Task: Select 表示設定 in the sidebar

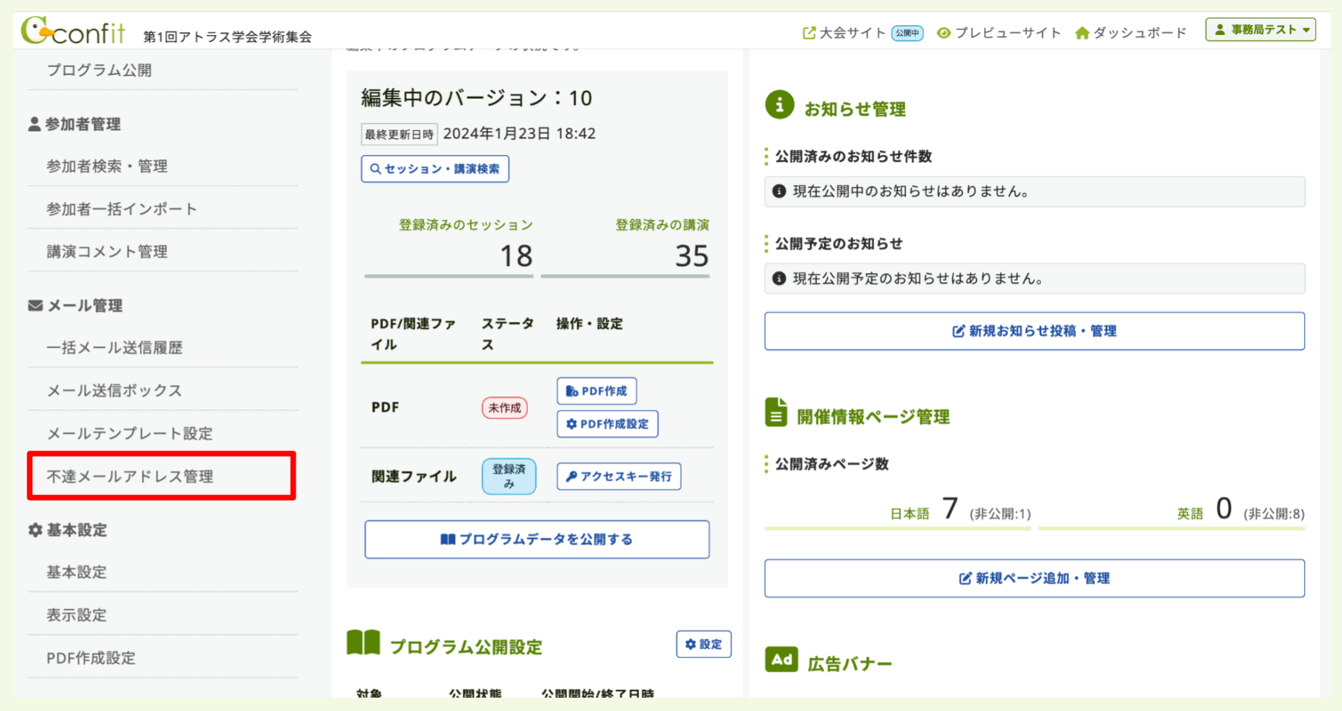Action: pyautogui.click(x=75, y=615)
